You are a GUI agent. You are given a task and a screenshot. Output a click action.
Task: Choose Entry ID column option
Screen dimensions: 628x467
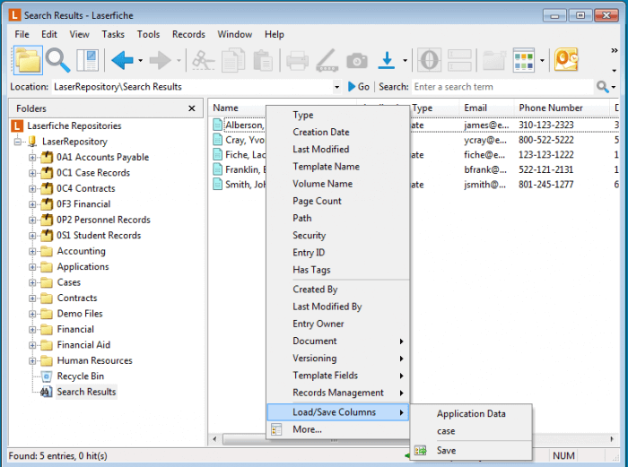(338, 253)
